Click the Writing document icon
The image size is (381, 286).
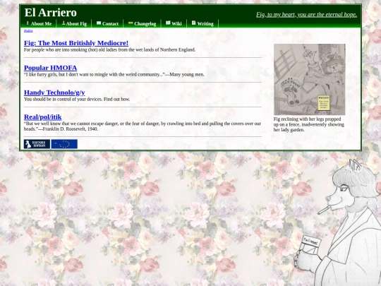[x=193, y=23]
